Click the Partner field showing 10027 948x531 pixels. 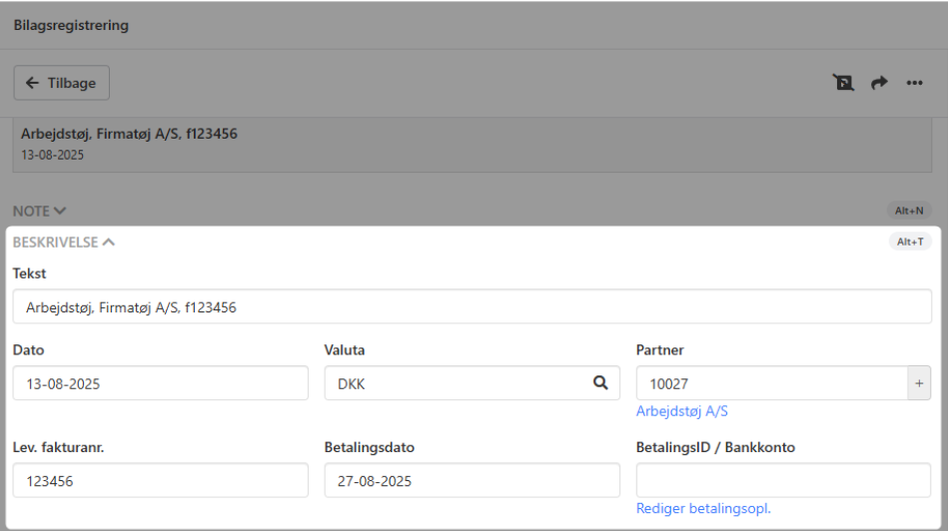pyautogui.click(x=769, y=383)
